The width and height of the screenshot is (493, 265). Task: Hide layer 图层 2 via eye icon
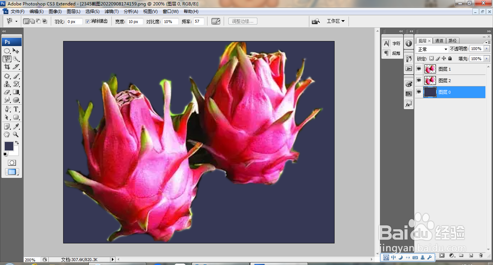pyautogui.click(x=419, y=80)
